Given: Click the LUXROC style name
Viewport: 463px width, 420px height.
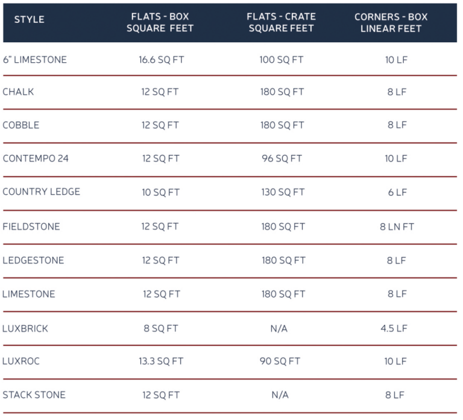Looking at the screenshot, I should (21, 361).
